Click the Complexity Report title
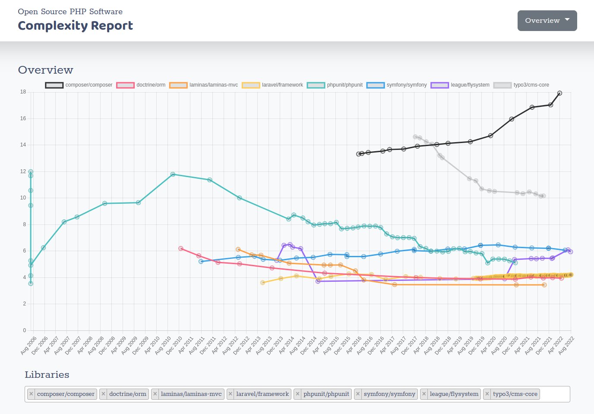 coord(76,26)
